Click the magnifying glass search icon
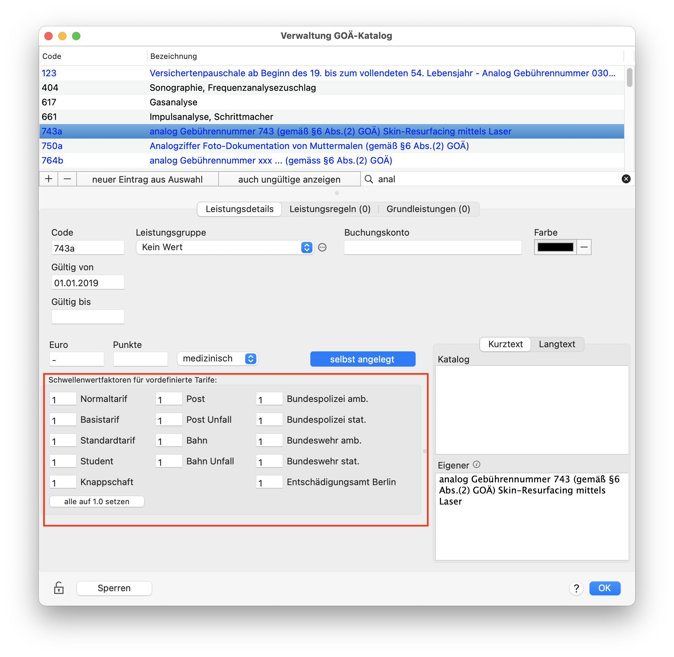674x657 pixels. tap(369, 179)
